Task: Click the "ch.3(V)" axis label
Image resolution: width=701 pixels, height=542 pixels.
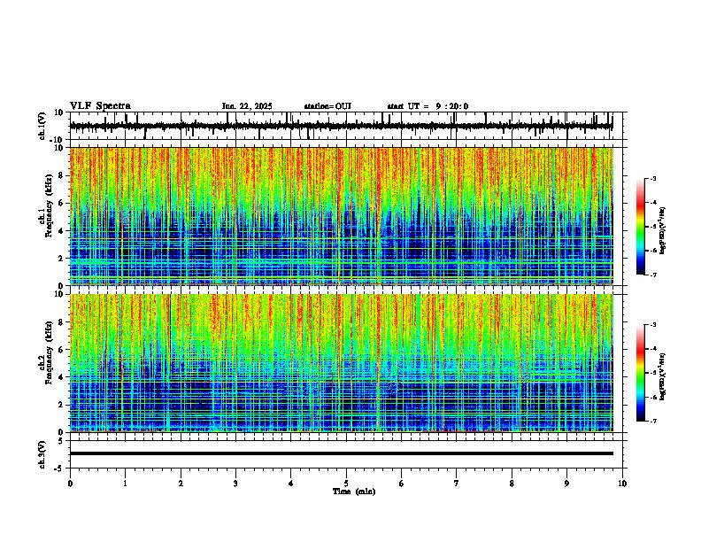Action: (42, 454)
